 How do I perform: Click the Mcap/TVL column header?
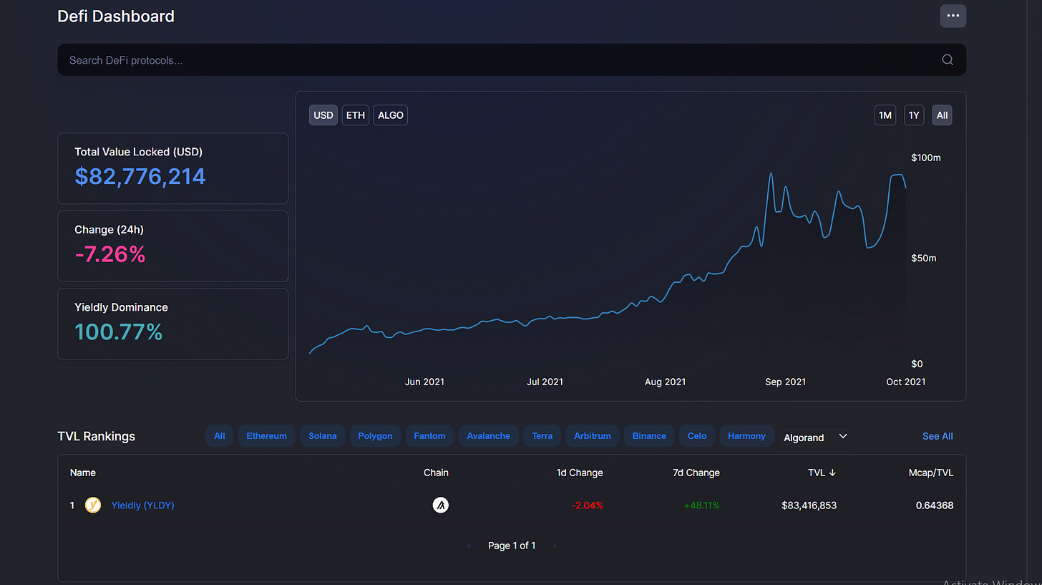[930, 473]
